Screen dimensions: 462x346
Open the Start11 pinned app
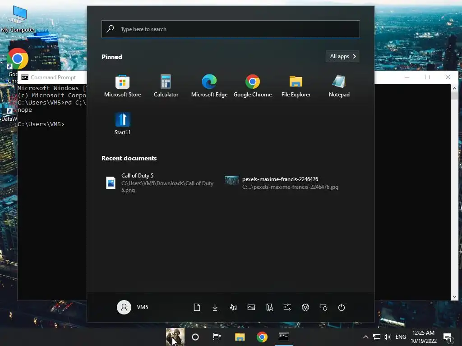point(122,123)
